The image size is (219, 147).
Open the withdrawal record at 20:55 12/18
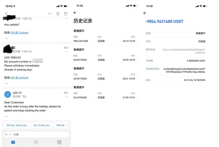pyautogui.click(x=106, y=55)
